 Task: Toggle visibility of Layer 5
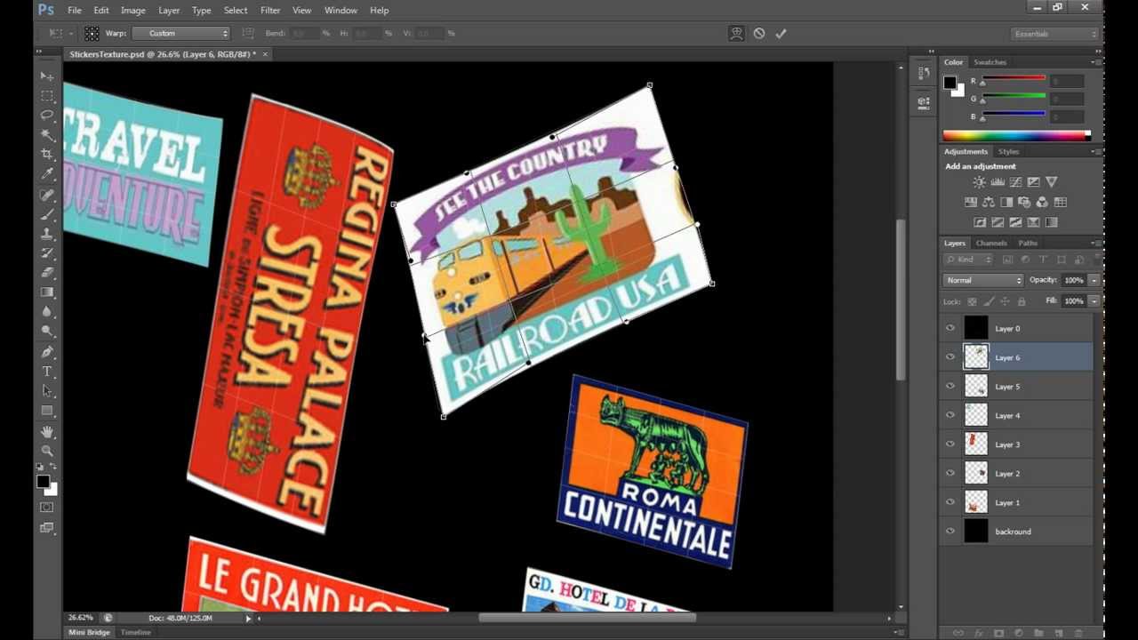(950, 386)
